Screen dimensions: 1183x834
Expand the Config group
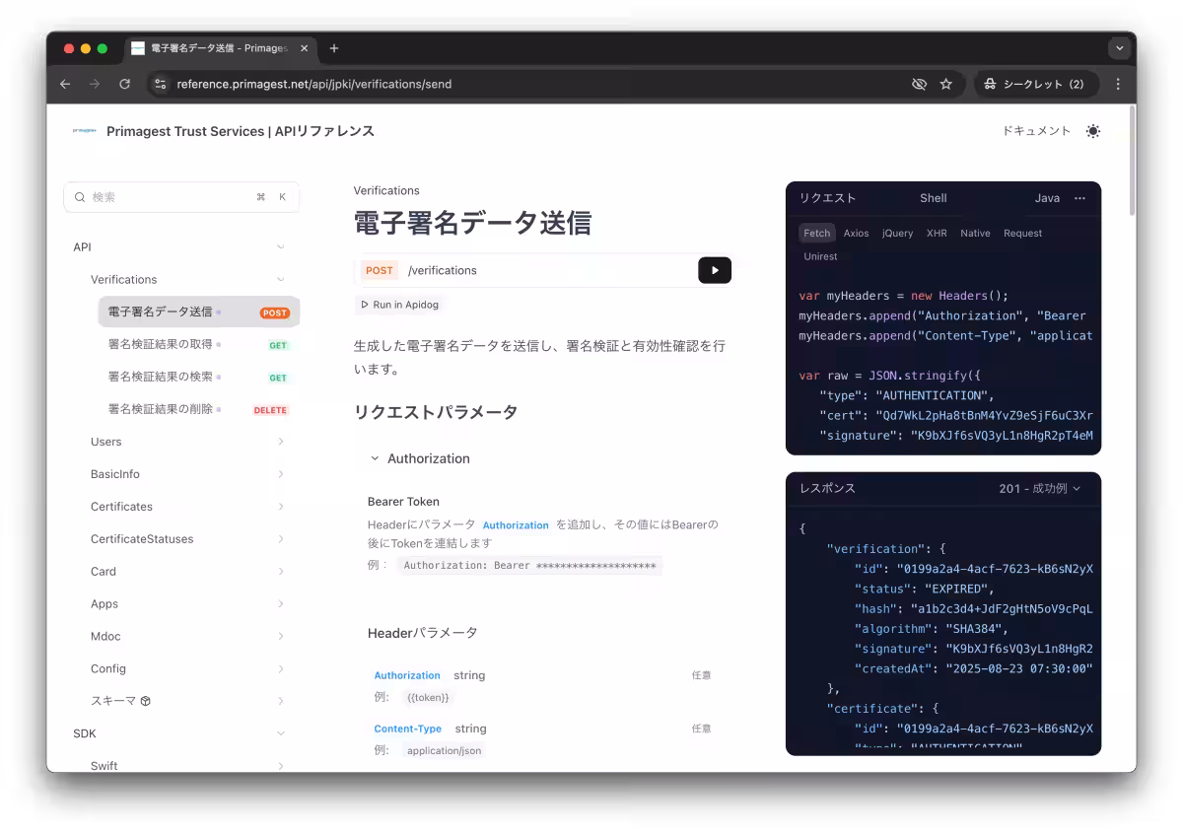pos(281,669)
